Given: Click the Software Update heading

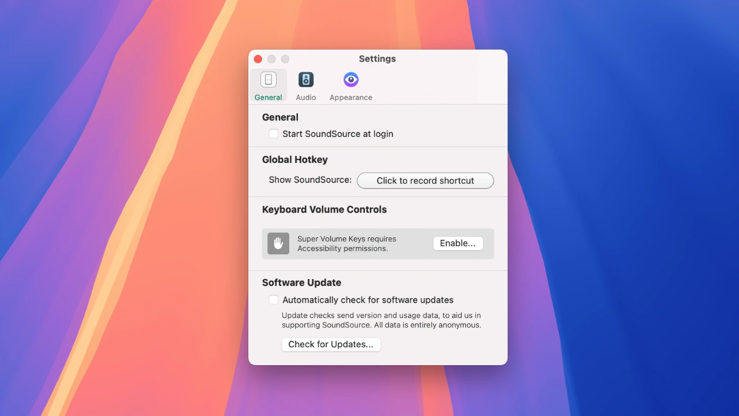Looking at the screenshot, I should coord(302,283).
